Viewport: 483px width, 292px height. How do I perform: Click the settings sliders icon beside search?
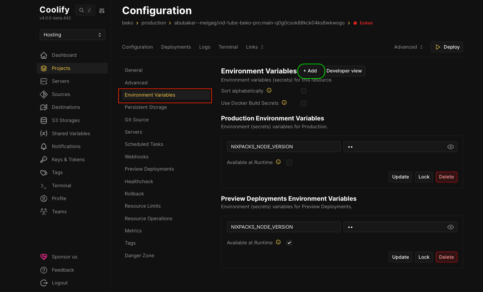point(102,10)
